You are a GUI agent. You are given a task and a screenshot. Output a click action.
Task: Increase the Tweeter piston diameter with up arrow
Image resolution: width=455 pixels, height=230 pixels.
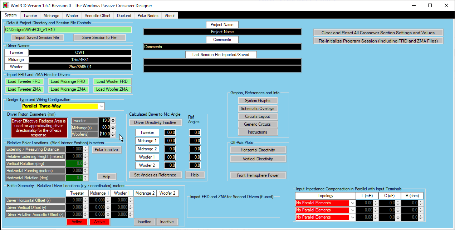point(113,119)
